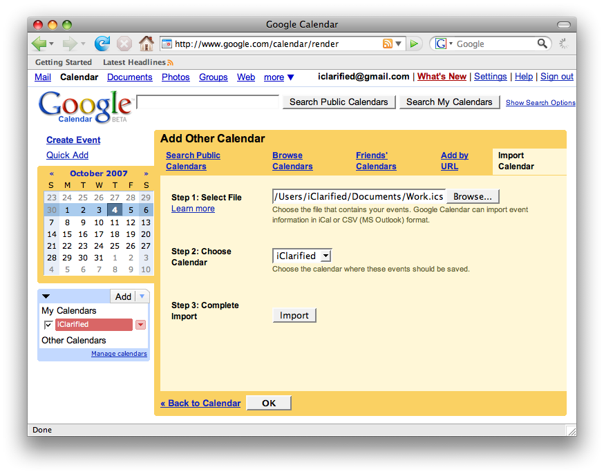Open the iClarified calendar selection dropdown

tap(302, 256)
